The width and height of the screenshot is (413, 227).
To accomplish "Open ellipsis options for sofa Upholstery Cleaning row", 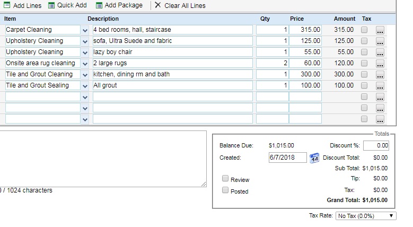I will point(380,41).
